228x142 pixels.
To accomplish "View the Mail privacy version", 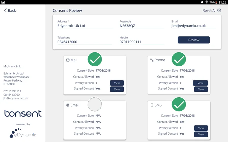I will (x=117, y=83).
